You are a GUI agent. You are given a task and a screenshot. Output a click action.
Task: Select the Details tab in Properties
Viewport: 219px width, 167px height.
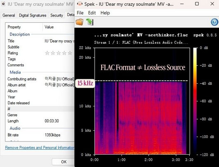click(70, 14)
